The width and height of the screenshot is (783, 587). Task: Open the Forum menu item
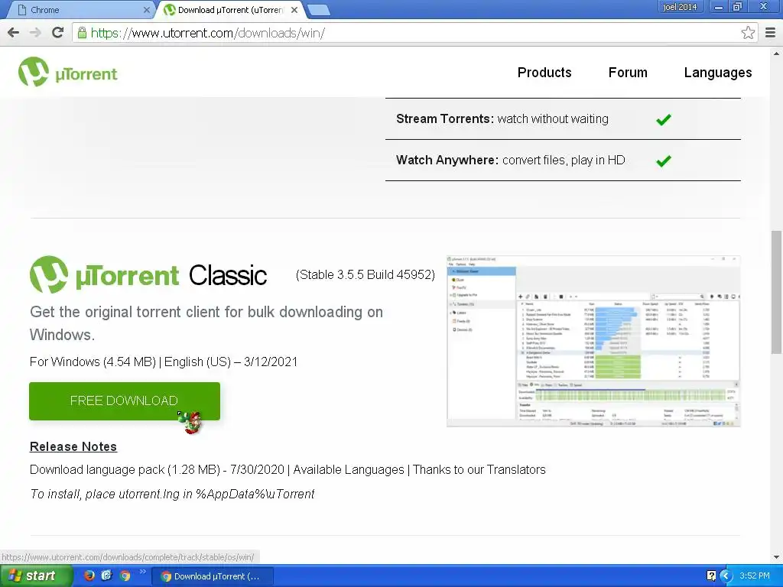click(628, 73)
